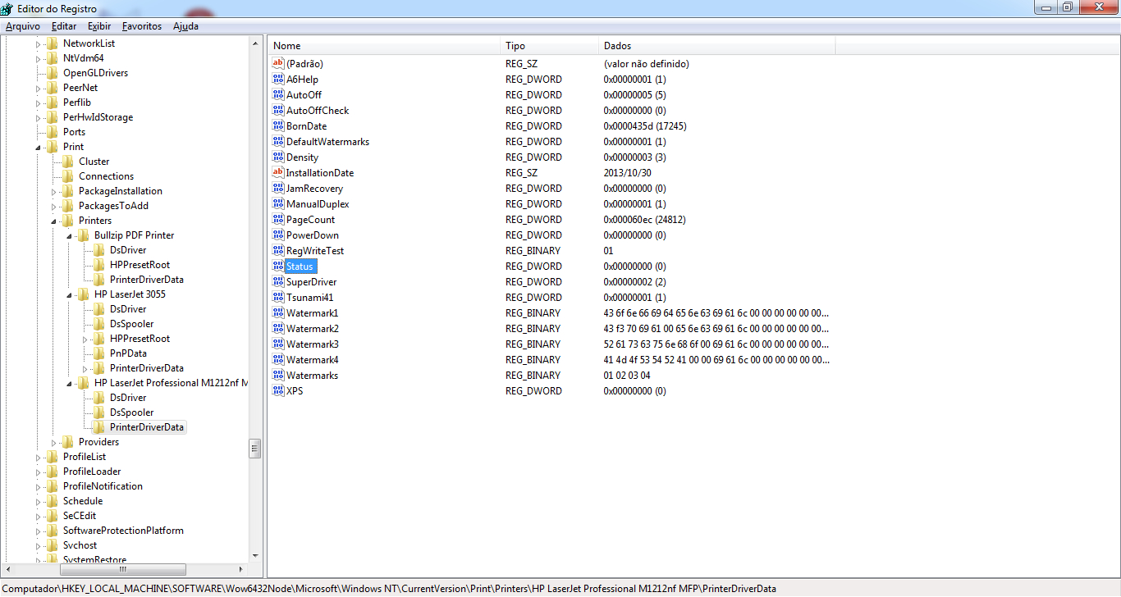Click the DWORD icon next to AutoOff

tap(277, 94)
